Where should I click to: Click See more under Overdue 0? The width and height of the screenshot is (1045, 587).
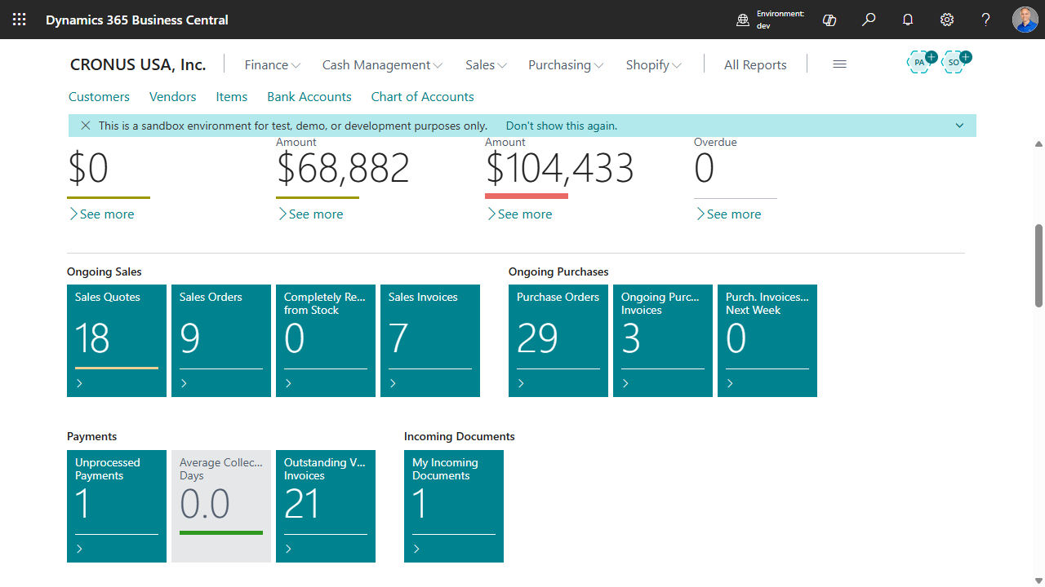coord(727,214)
